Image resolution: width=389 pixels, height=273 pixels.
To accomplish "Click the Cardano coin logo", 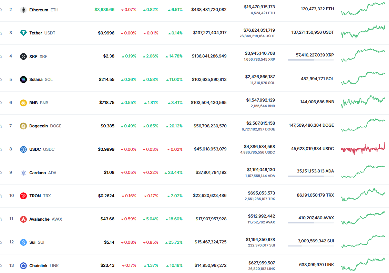I will (x=23, y=172).
